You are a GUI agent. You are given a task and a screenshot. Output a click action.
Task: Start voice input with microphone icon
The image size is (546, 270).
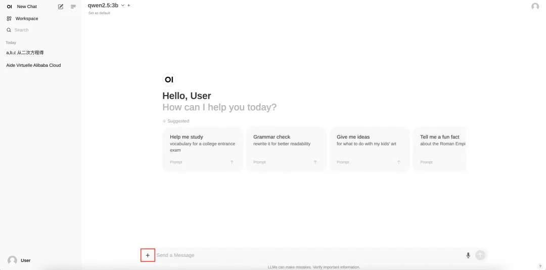468,255
